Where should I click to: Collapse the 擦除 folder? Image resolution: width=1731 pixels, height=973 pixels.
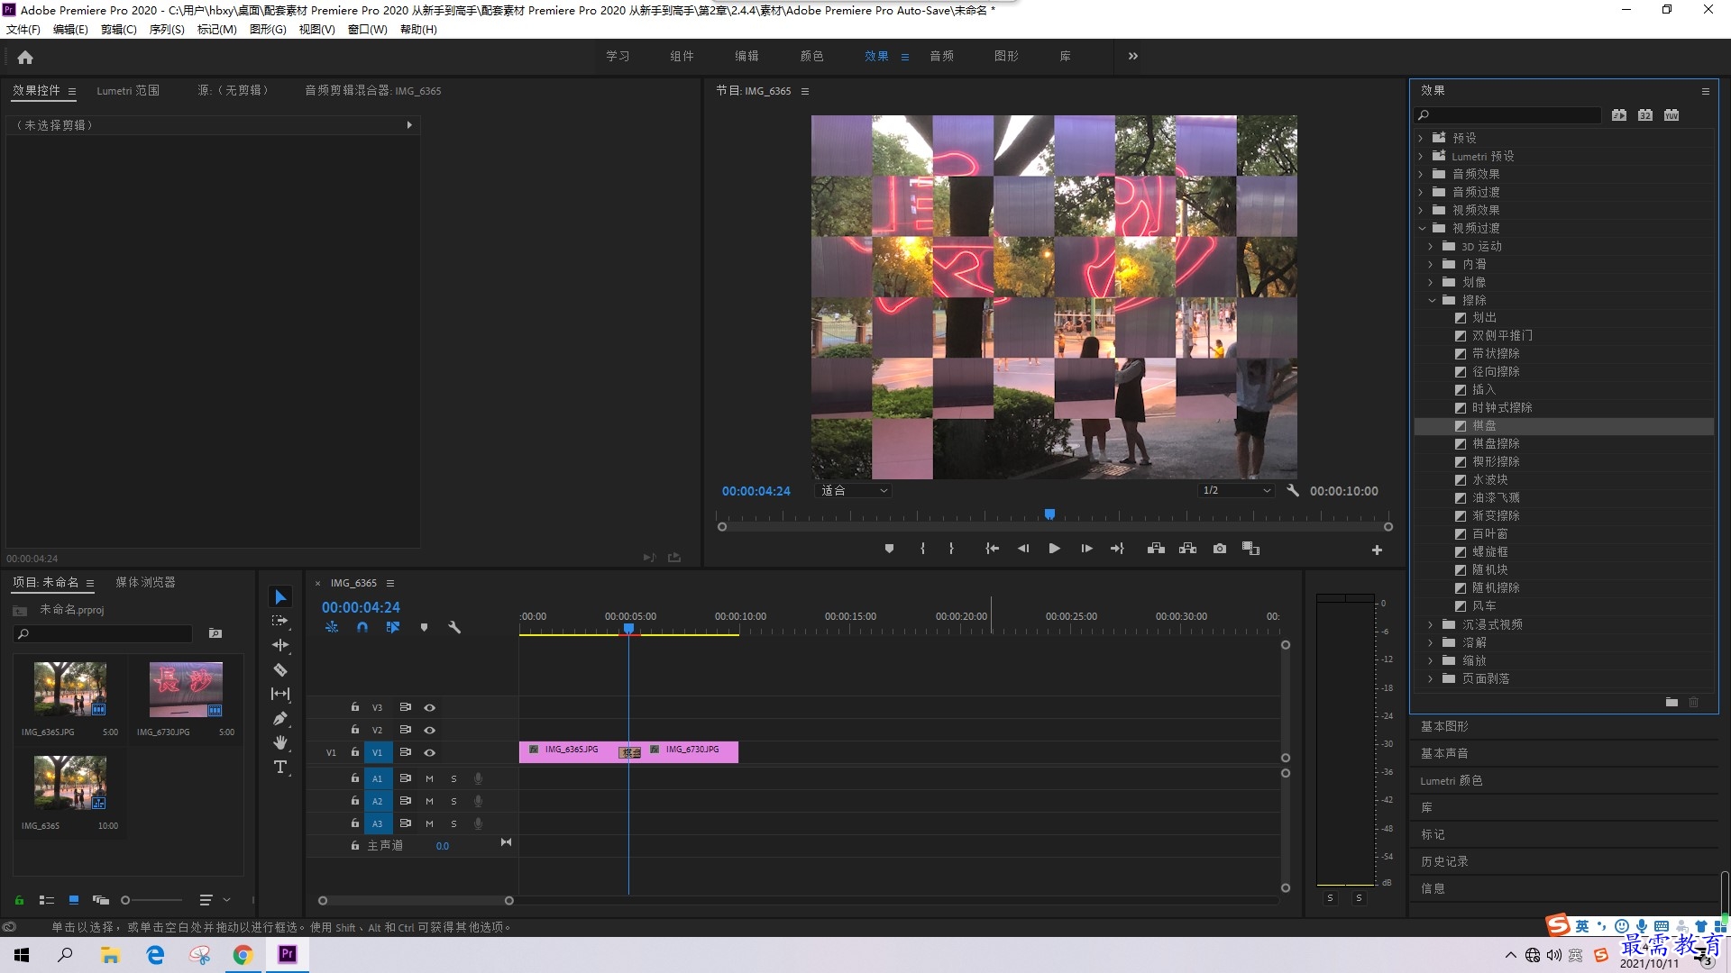click(x=1431, y=300)
